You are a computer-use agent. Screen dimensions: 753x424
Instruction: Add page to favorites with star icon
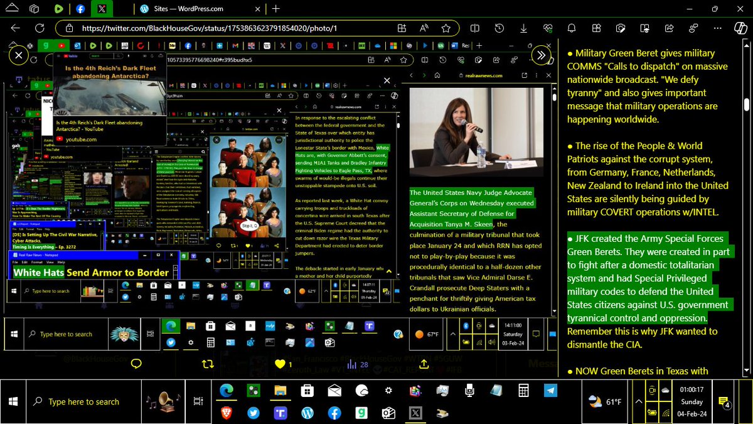point(446,28)
